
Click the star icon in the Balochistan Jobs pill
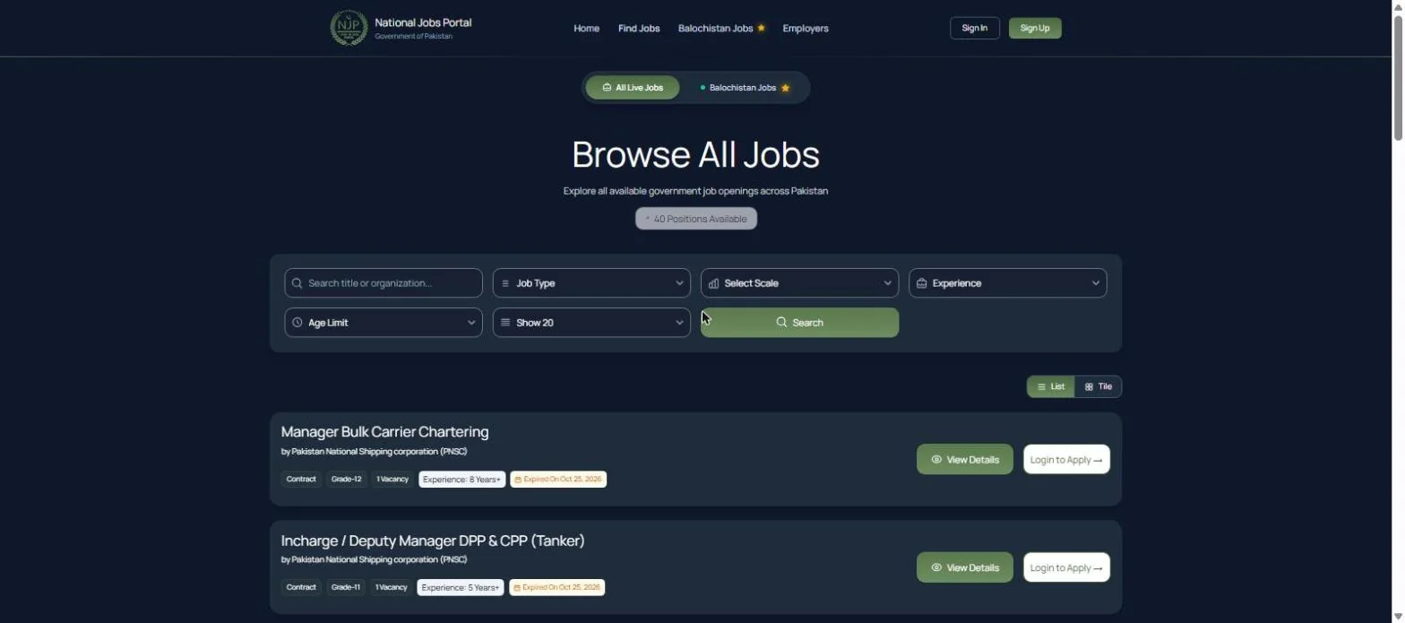point(785,88)
